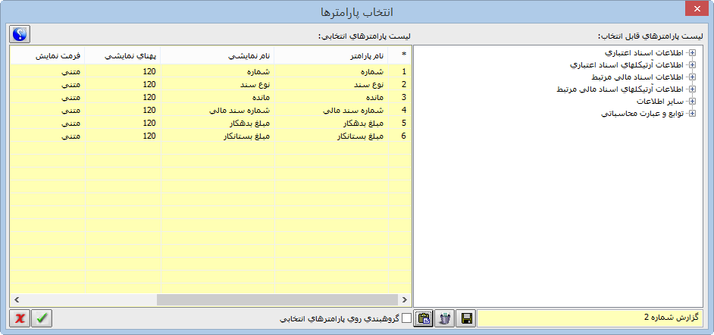
Task: Click مبلغ بستانكار in the نام نمايشی column
Action: tap(218, 135)
